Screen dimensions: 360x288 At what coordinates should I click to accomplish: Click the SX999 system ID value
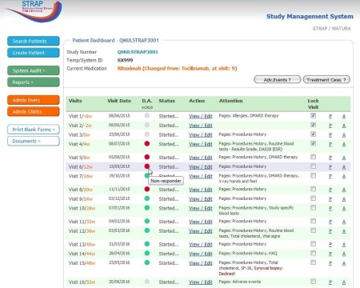click(125, 60)
